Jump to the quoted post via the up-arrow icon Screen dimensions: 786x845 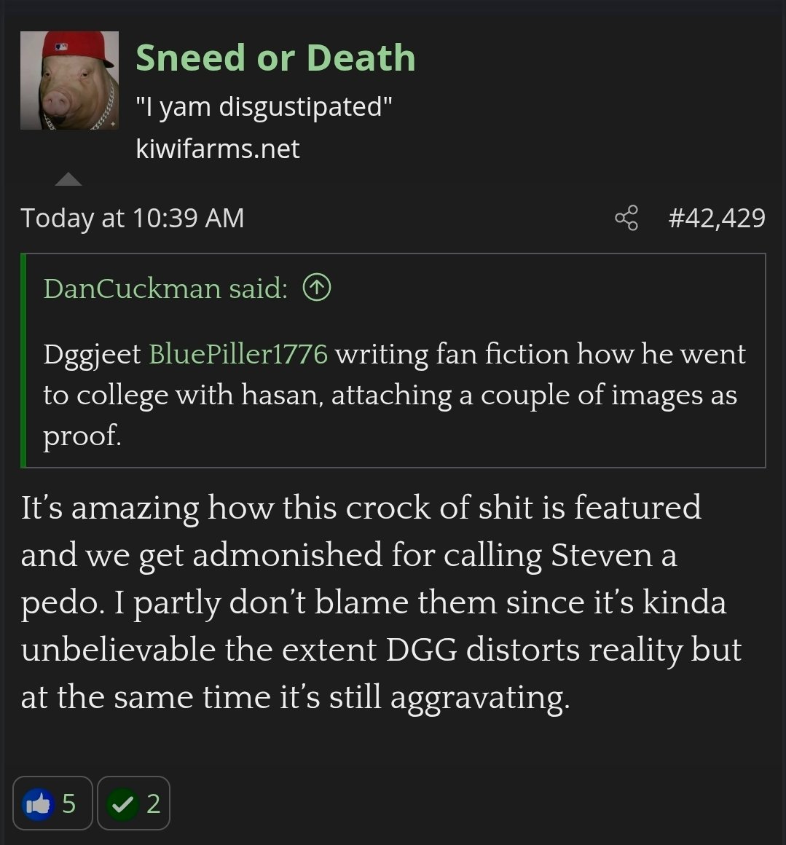(x=317, y=287)
